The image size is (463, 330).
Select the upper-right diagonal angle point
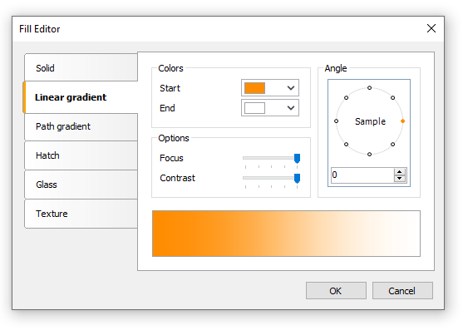[392, 98]
